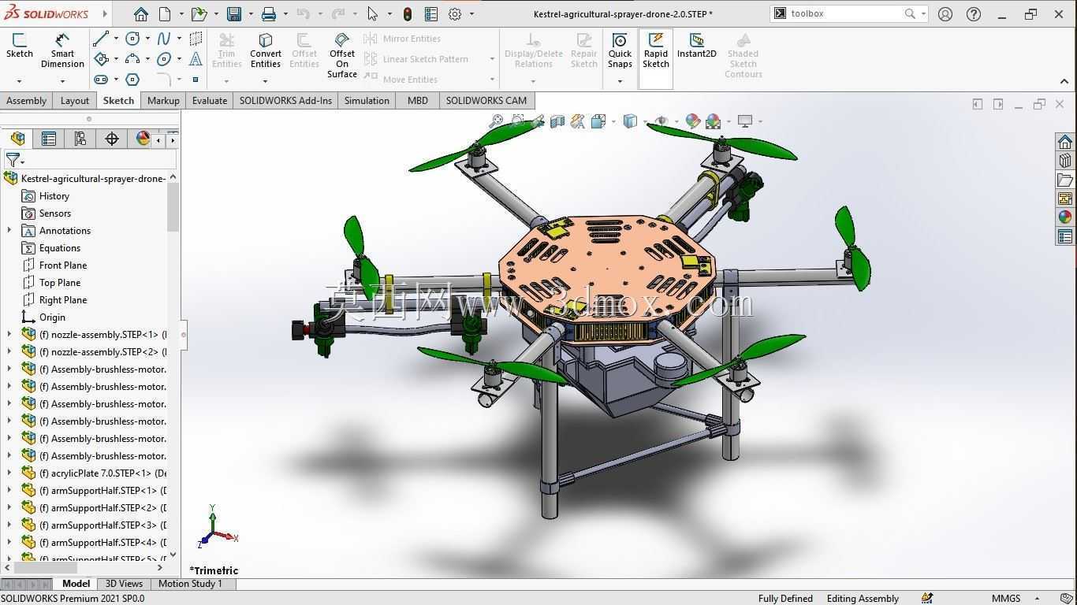Open the Help question mark
Viewport: 1077px width, 605px height.
(x=974, y=14)
